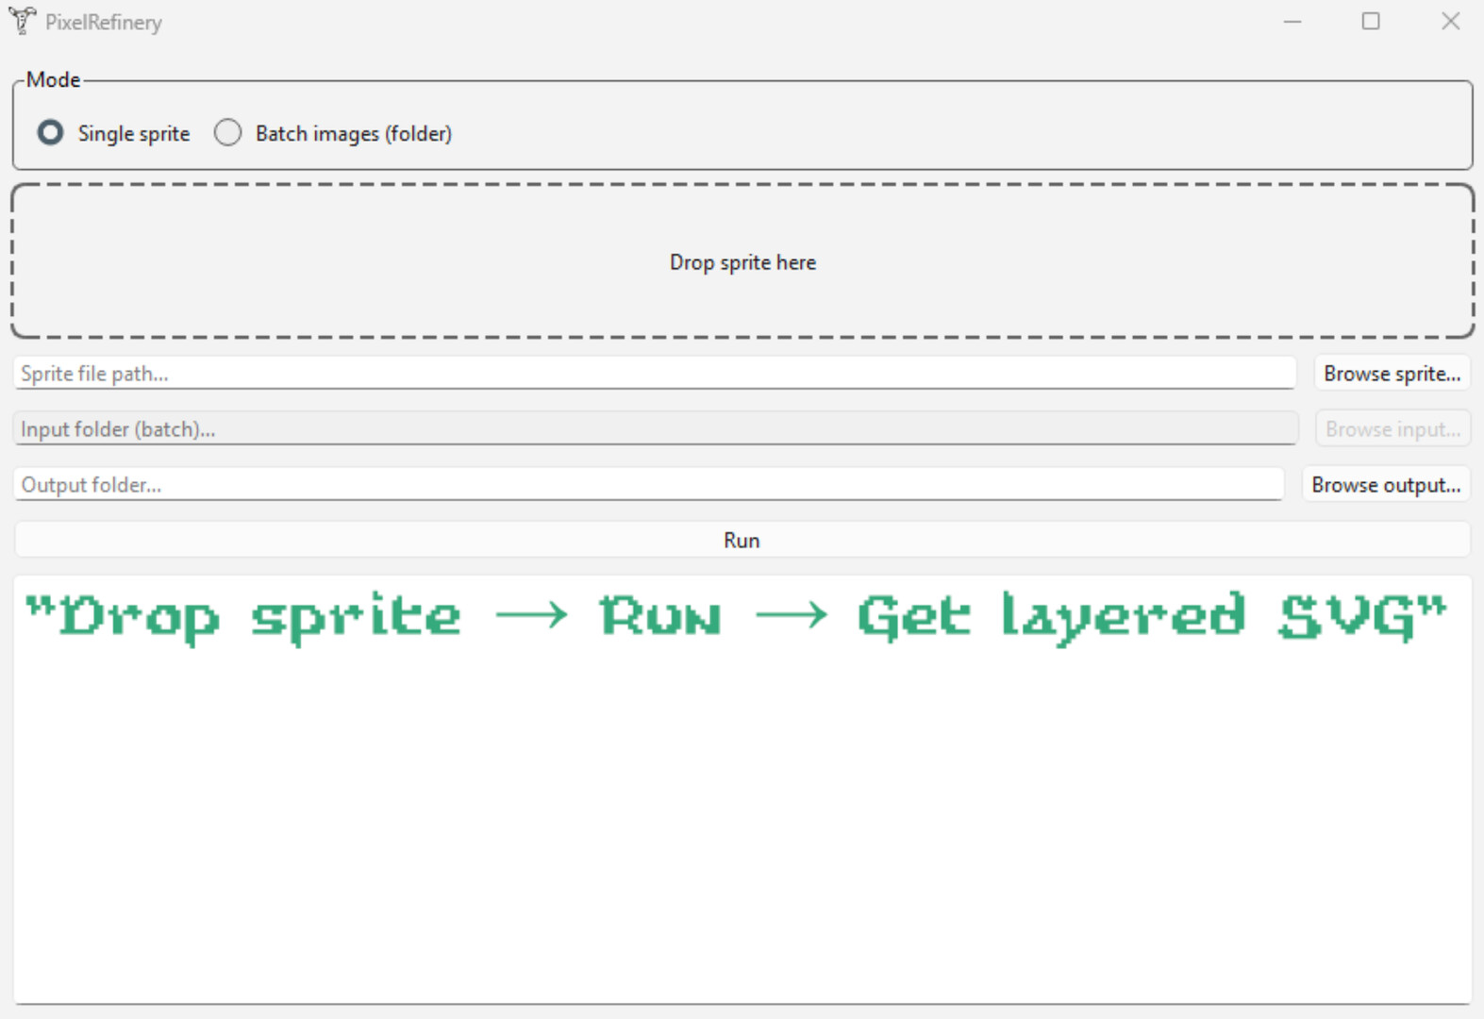Focus the Sprite file path input field
Image resolution: width=1484 pixels, height=1019 pixels.
point(654,374)
